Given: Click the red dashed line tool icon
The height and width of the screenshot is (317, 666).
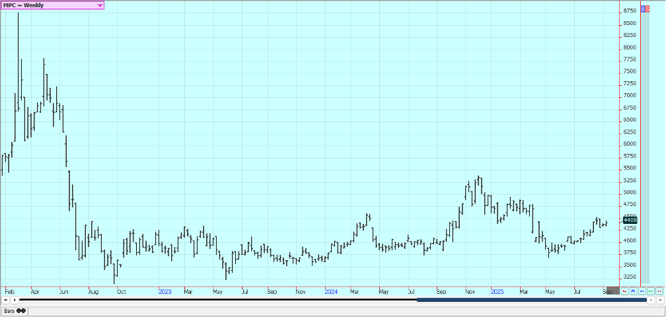Looking at the screenshot, I should click(x=659, y=291).
